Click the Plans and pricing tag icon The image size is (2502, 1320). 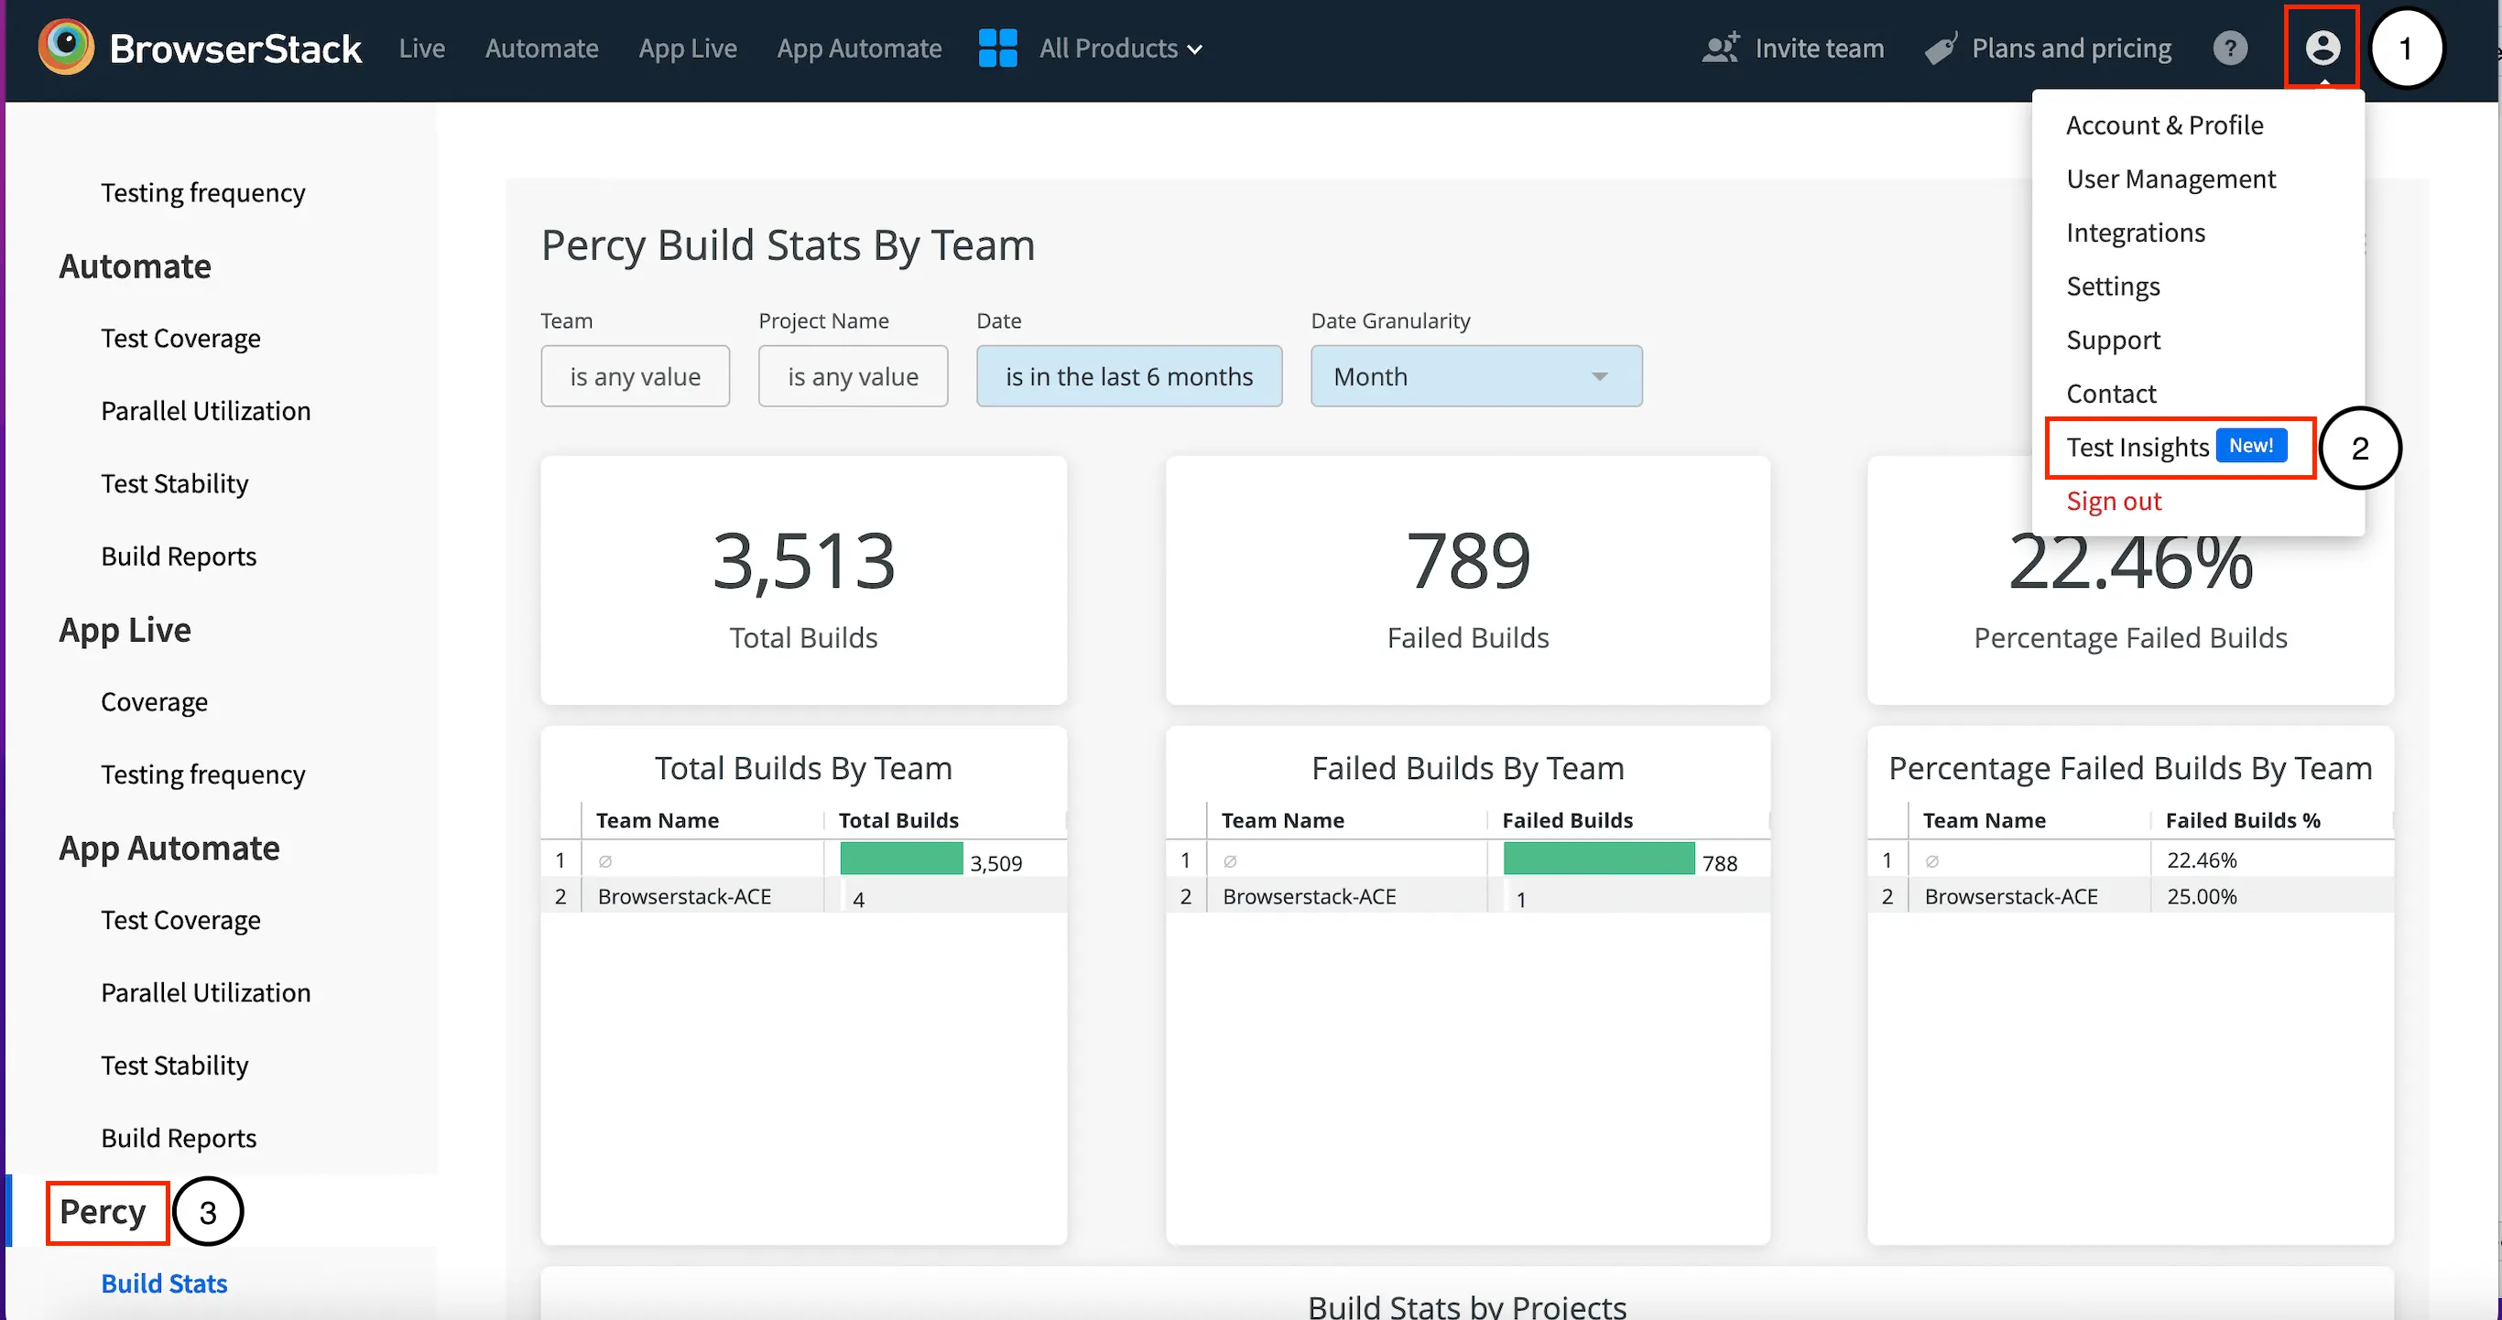(1940, 49)
